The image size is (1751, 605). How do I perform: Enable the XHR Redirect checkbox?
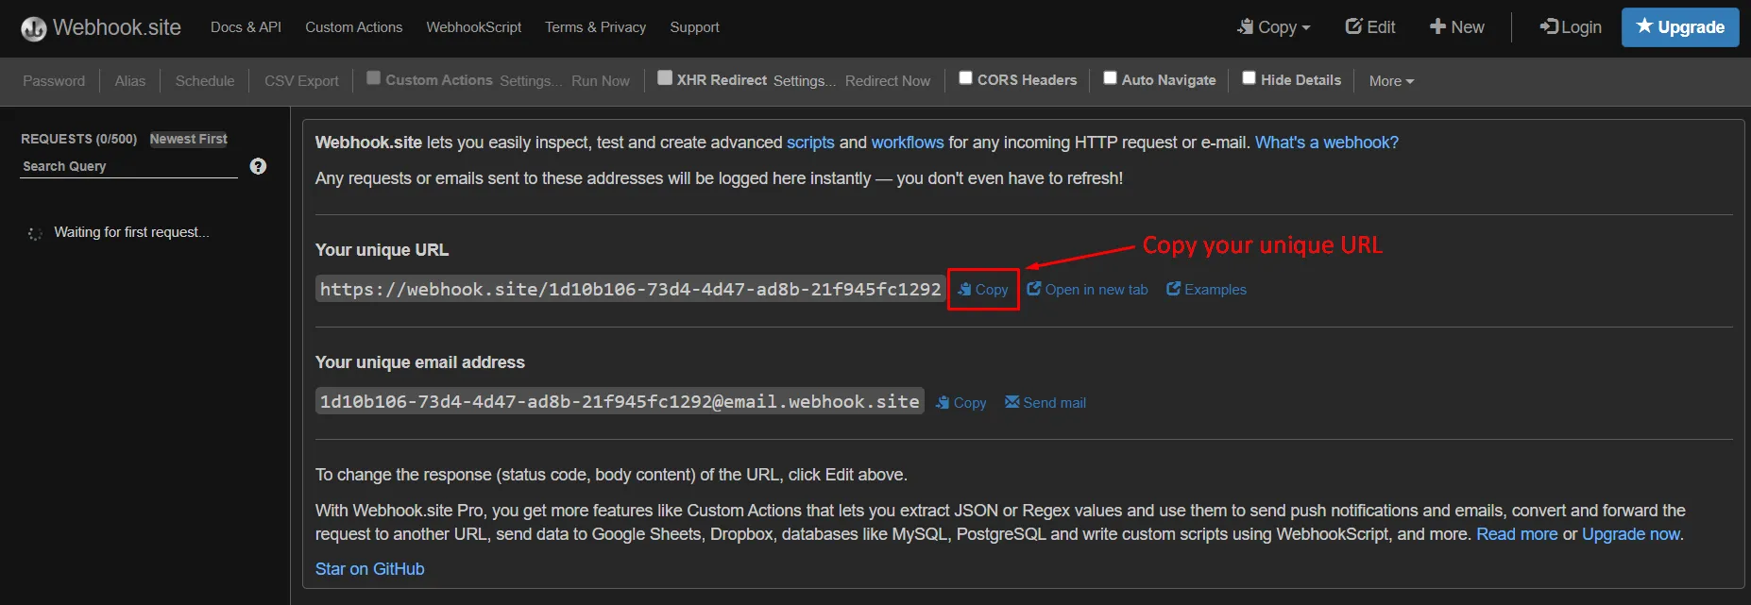(x=665, y=78)
